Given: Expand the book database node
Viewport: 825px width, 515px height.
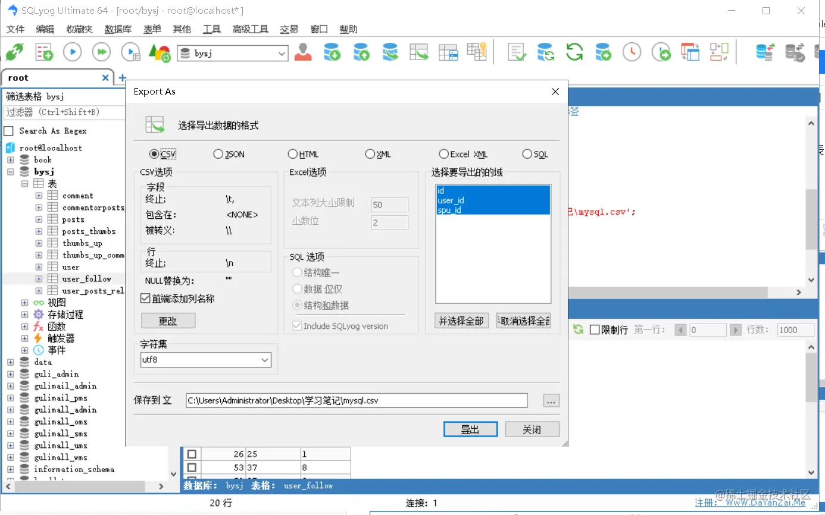Looking at the screenshot, I should click(11, 160).
